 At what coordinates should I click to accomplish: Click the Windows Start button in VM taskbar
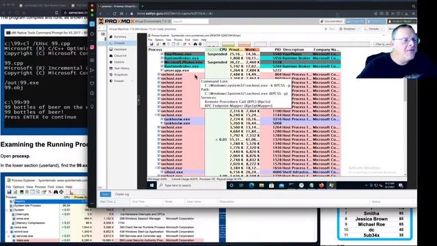pos(152,185)
